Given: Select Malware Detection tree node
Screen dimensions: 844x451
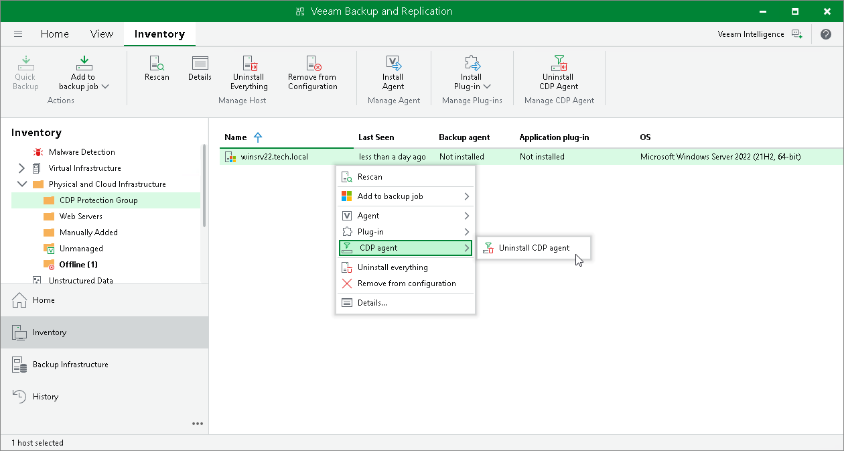Looking at the screenshot, I should 82,152.
